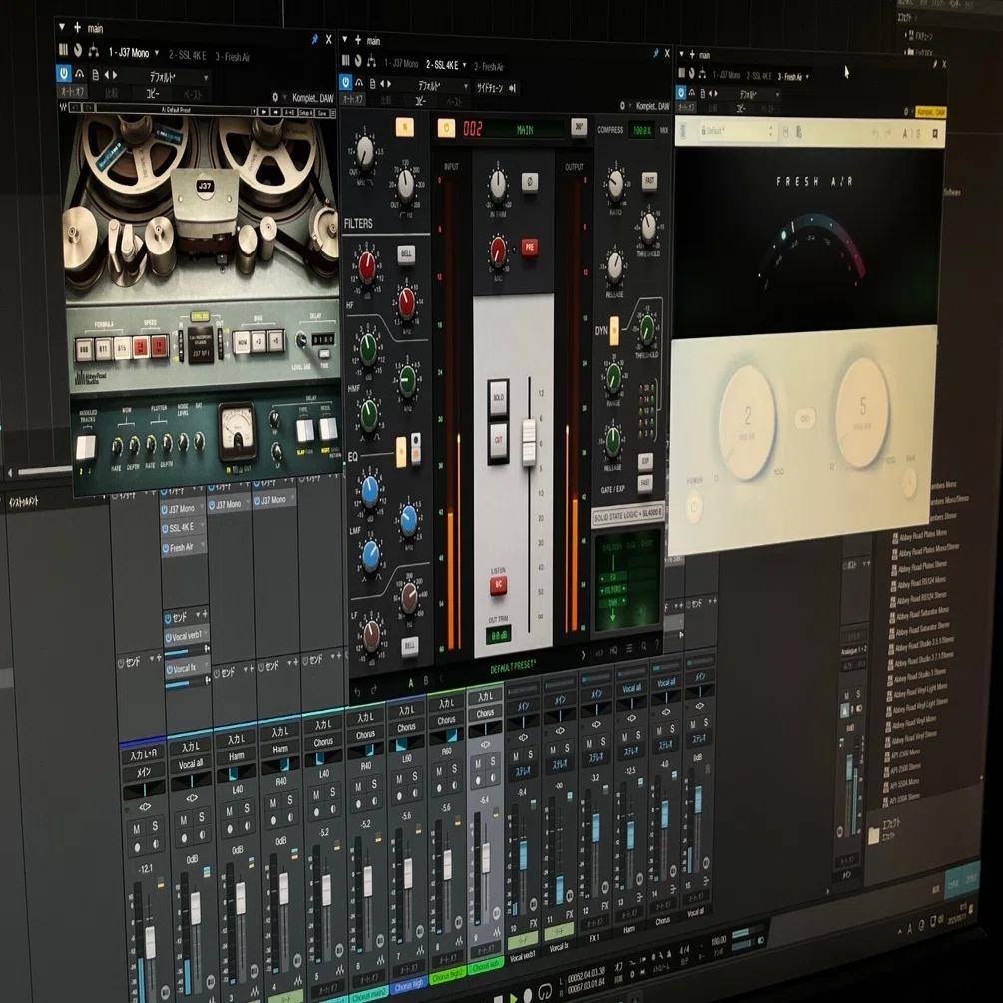Click Abbey Road Plates Mono in browser list

[922, 534]
